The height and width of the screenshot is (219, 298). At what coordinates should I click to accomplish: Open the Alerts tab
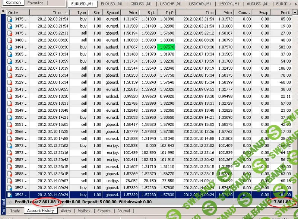tap(66, 211)
